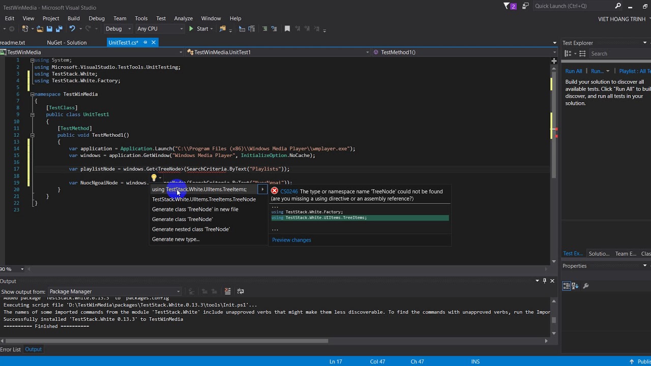Open the Team Explorer panel tab
This screenshot has width=651, height=366.
(x=626, y=254)
